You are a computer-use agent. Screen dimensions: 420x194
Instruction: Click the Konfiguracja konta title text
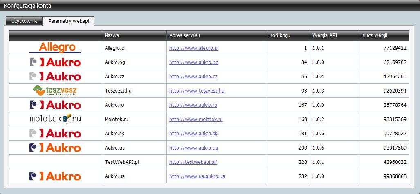[27, 5]
